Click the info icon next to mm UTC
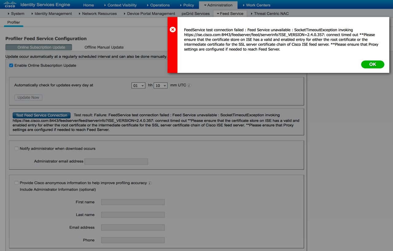 click(189, 85)
